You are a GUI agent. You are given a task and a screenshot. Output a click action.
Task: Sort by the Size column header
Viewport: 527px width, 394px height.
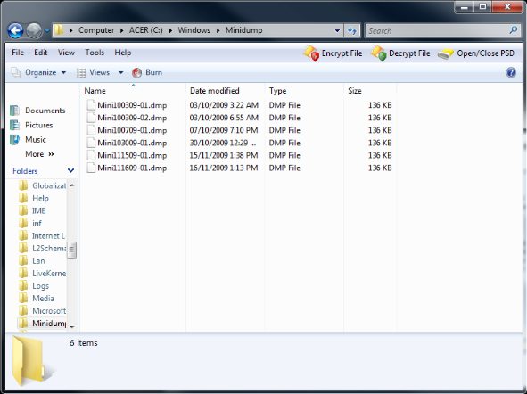pos(370,91)
